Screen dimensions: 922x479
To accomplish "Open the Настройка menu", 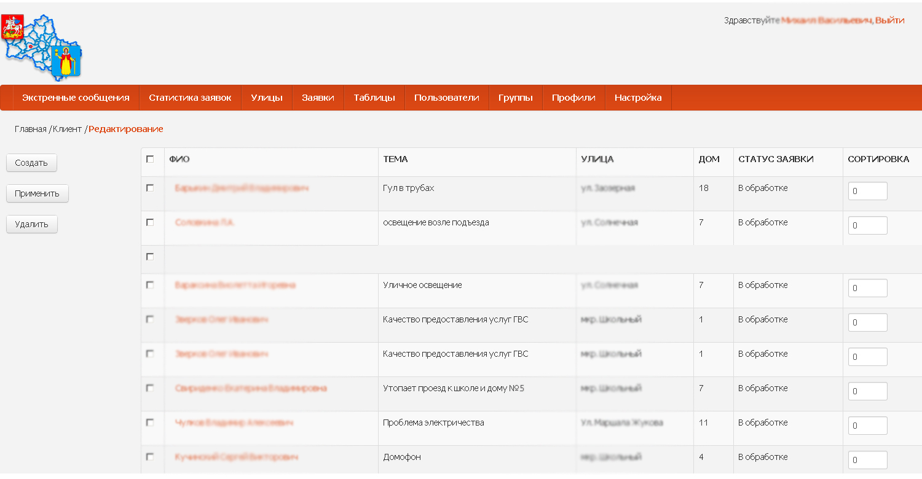I will click(638, 98).
